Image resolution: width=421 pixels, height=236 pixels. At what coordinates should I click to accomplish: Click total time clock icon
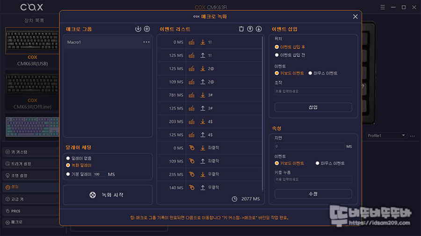coord(234,199)
